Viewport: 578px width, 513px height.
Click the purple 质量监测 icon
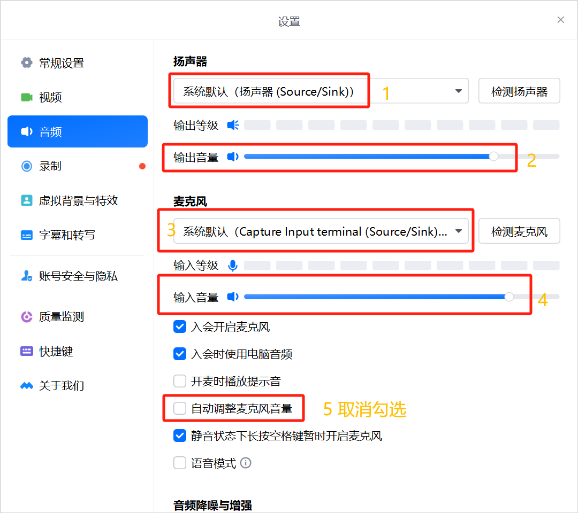[27, 317]
